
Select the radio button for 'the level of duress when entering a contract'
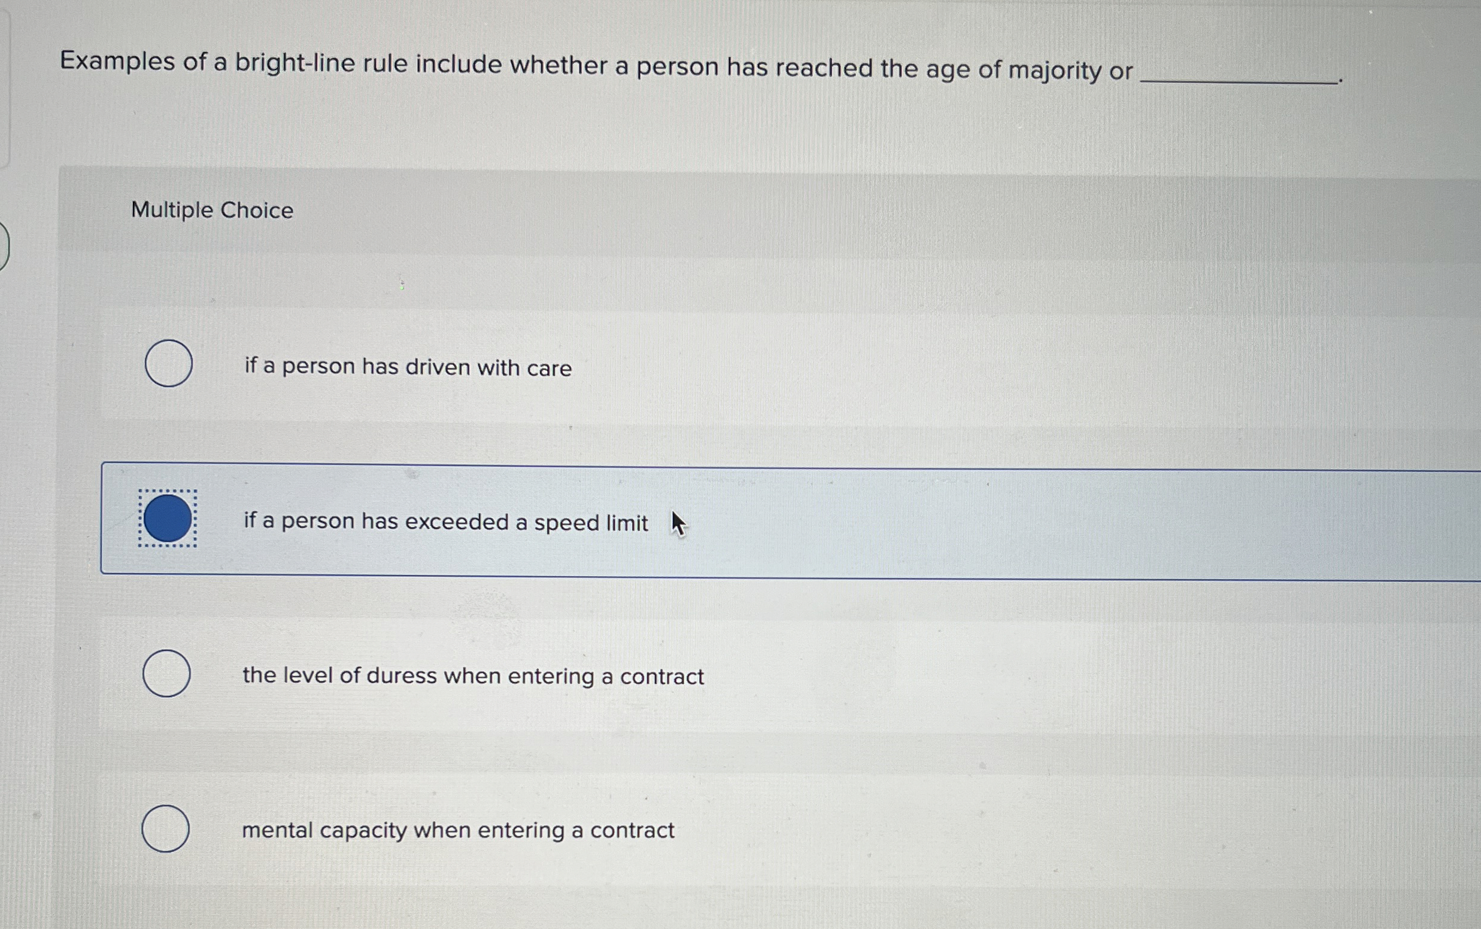tap(166, 674)
